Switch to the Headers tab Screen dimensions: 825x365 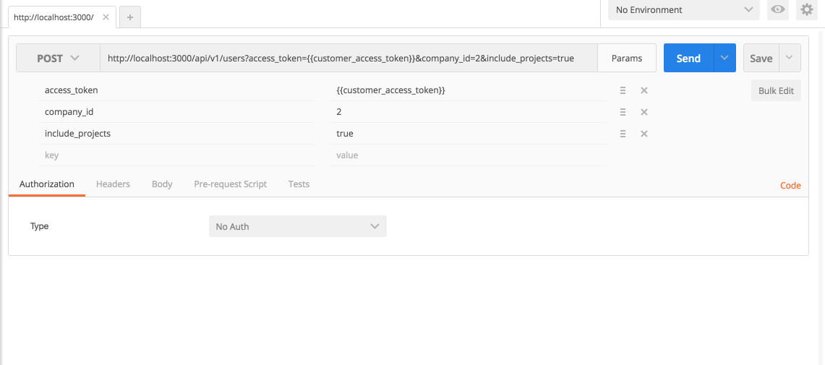(113, 184)
